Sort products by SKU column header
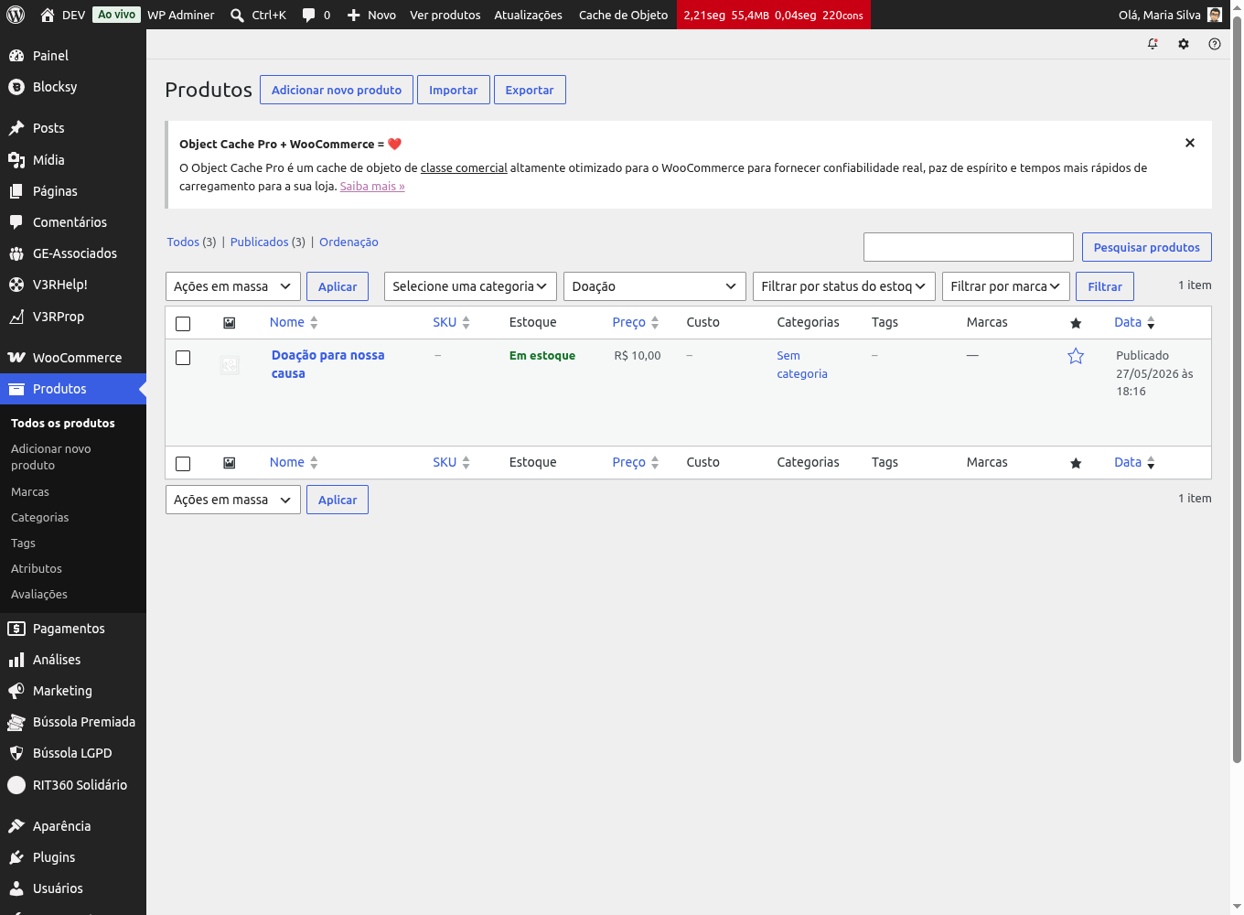The width and height of the screenshot is (1244, 915). (x=451, y=322)
